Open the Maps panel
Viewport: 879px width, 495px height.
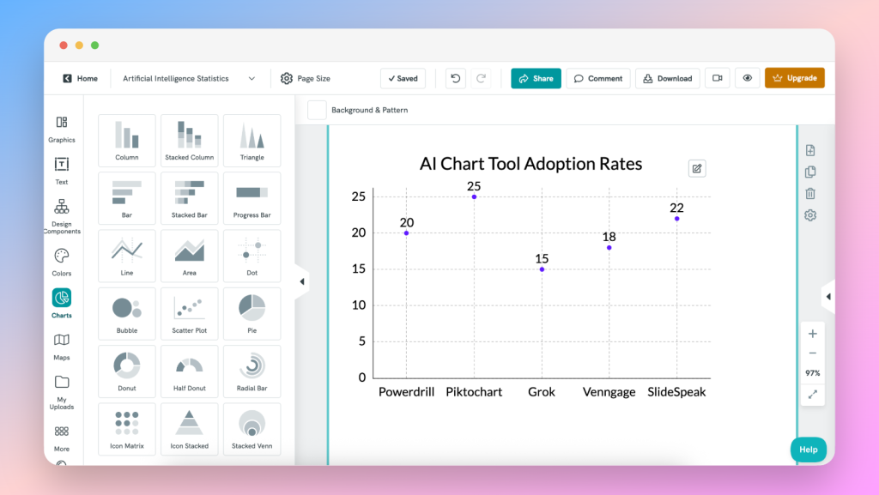coord(62,347)
